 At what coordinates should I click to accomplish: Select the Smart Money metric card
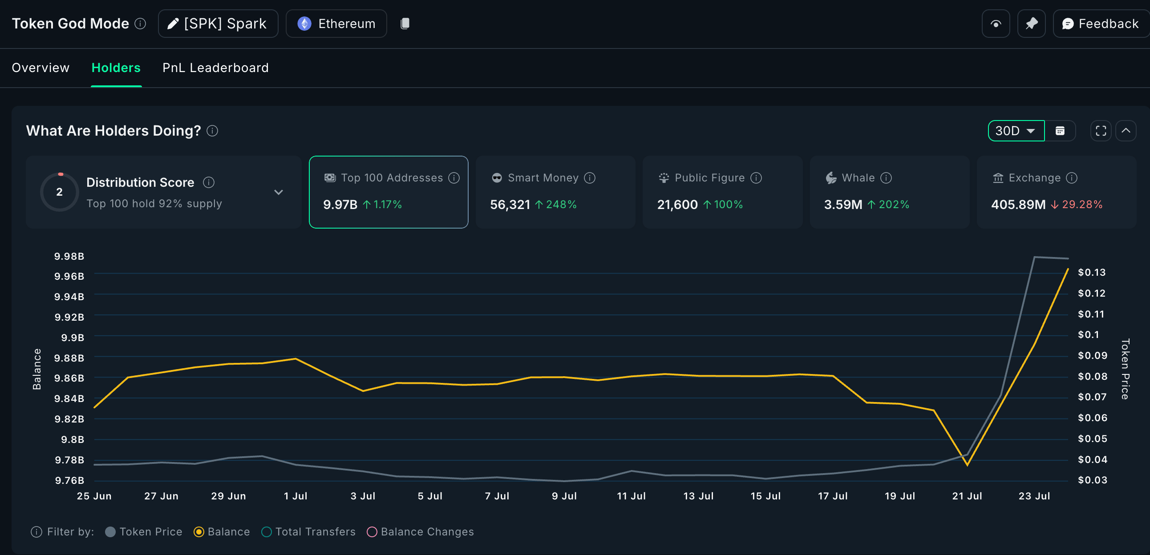coord(555,192)
